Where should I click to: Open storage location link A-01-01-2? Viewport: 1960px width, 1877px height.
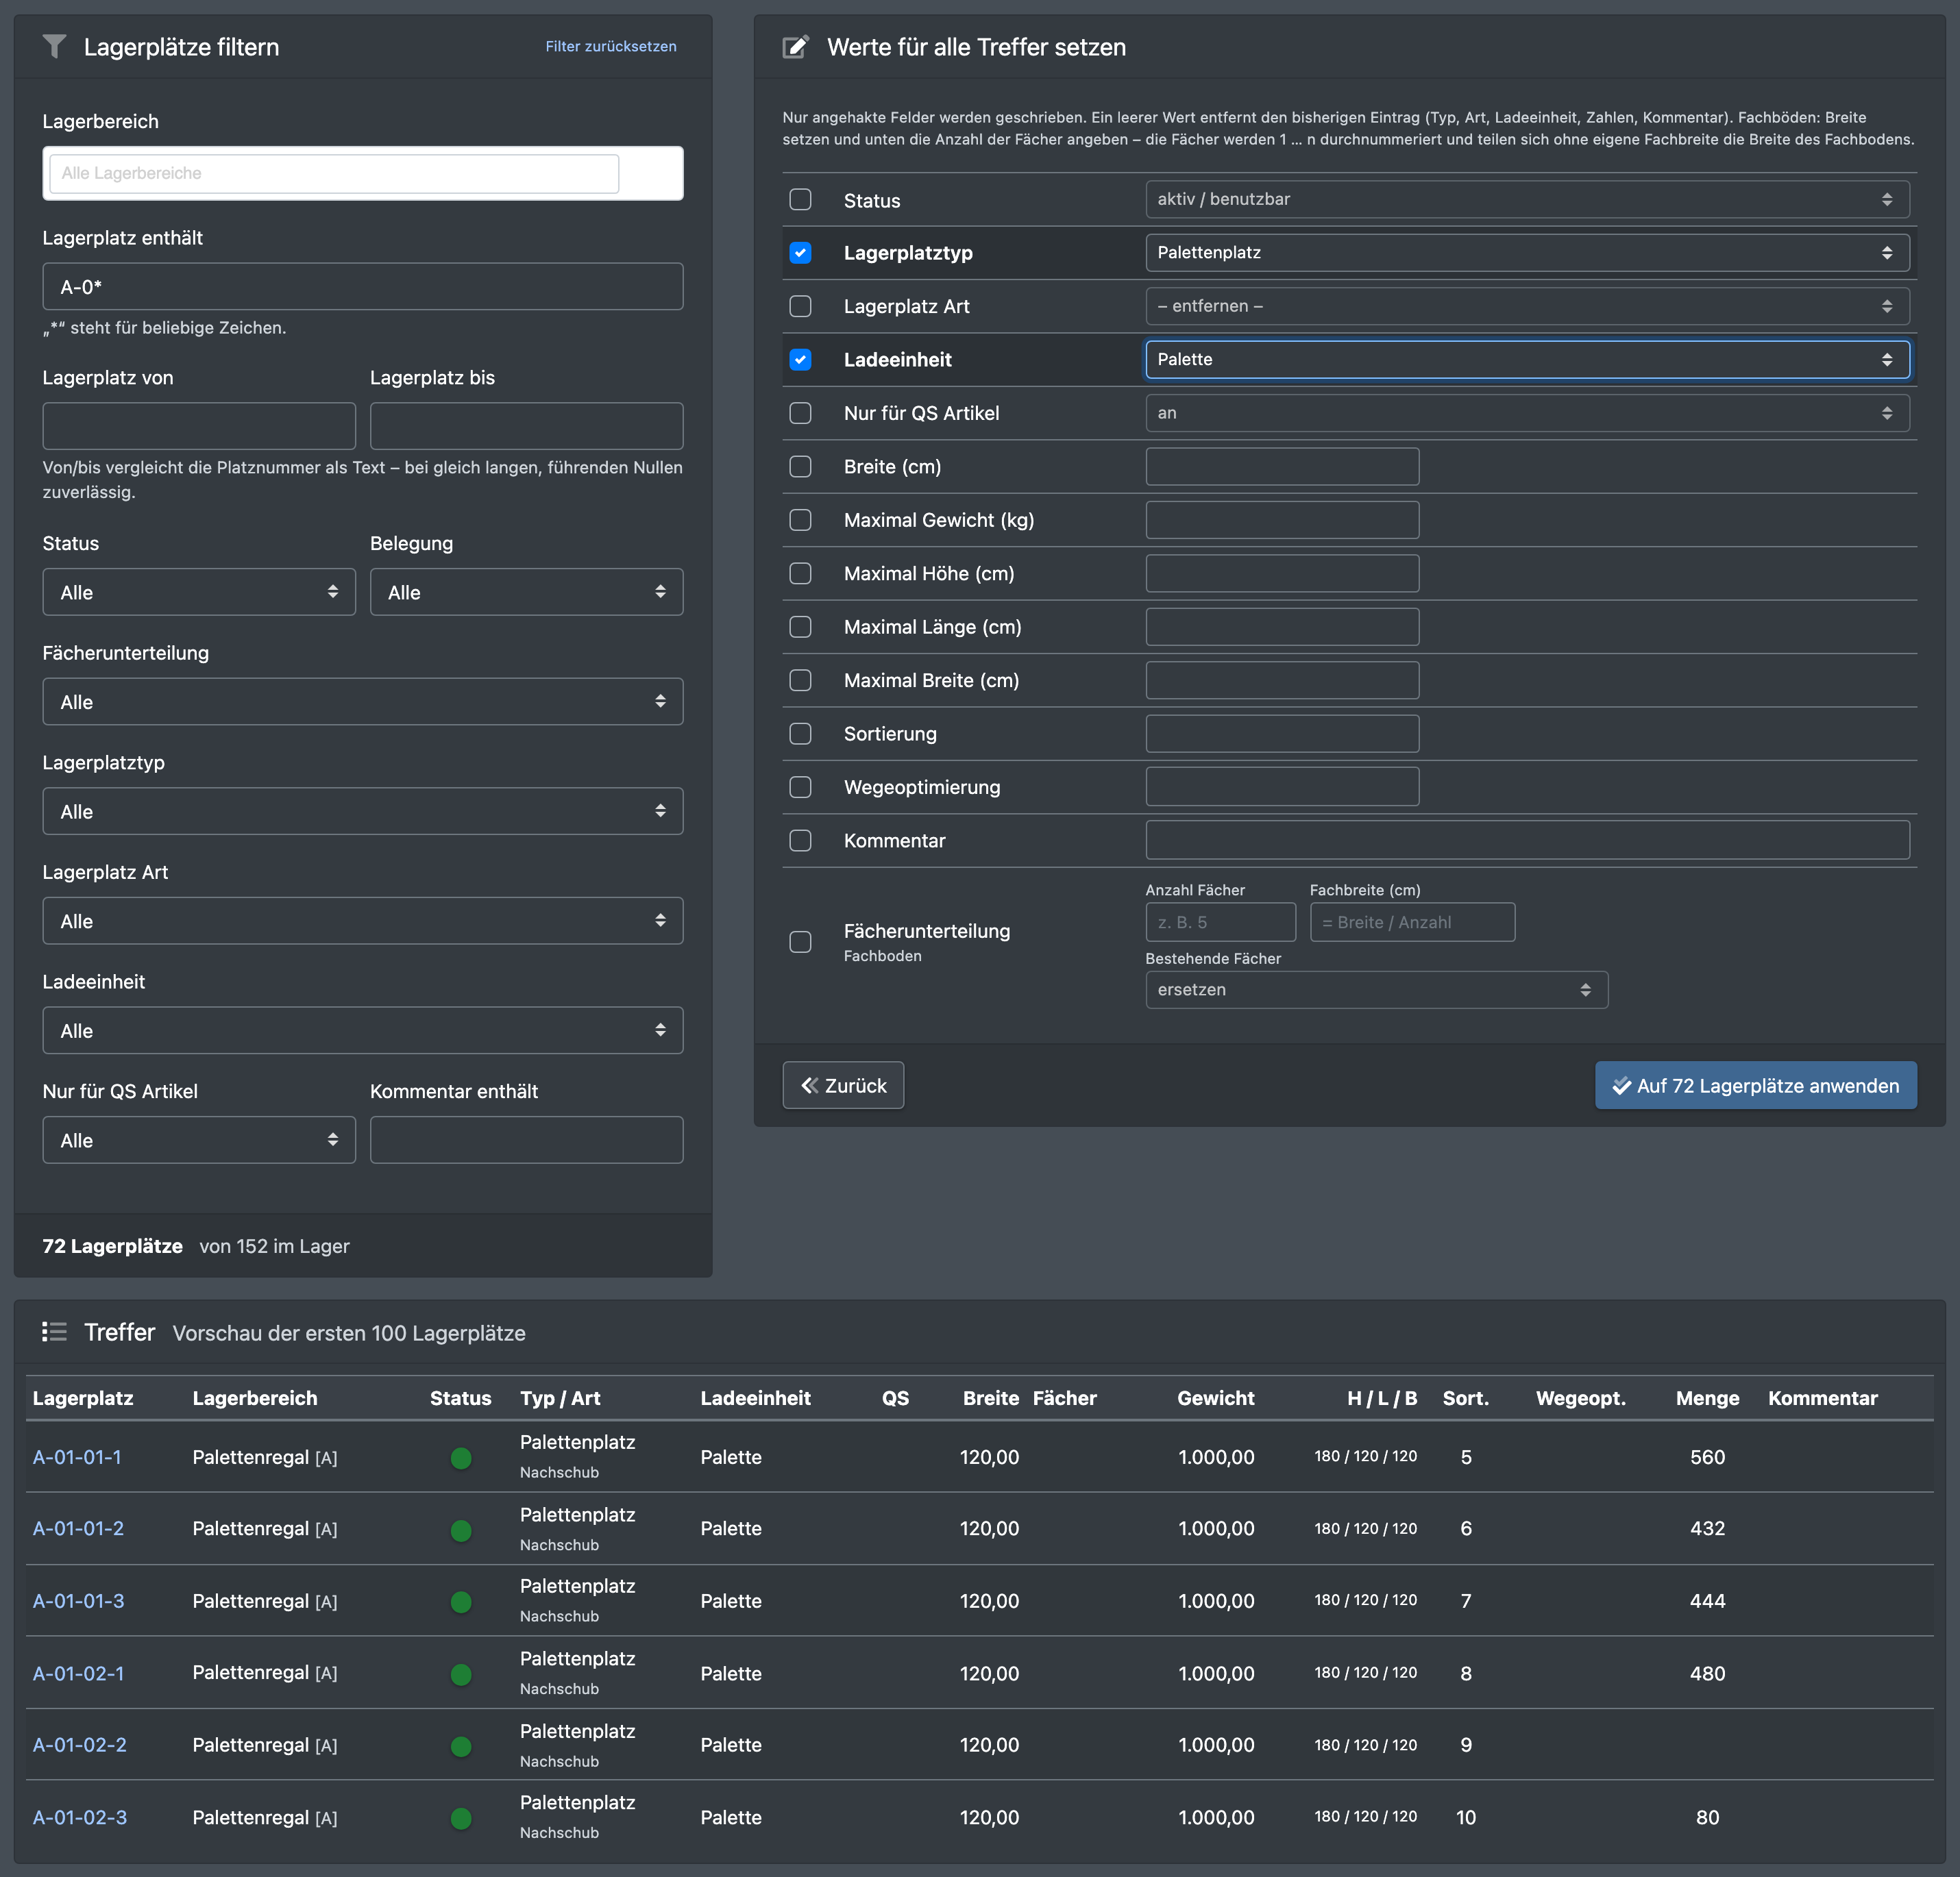(x=78, y=1528)
